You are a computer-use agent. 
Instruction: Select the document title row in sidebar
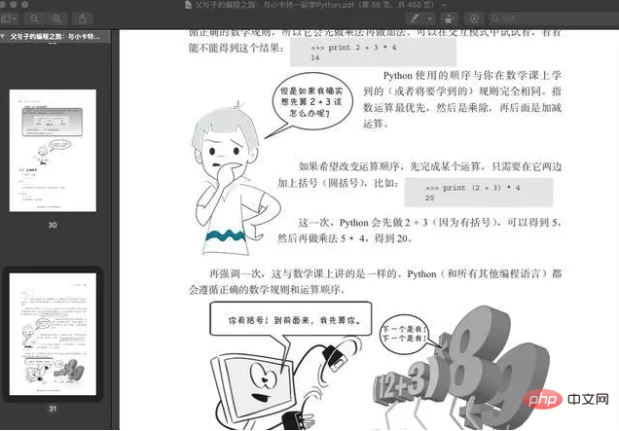55,36
